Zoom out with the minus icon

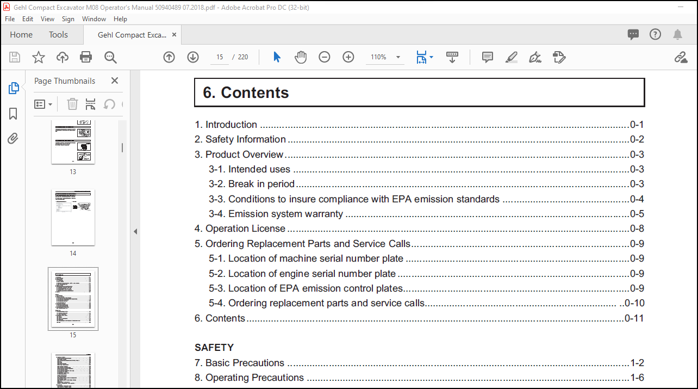coord(325,57)
